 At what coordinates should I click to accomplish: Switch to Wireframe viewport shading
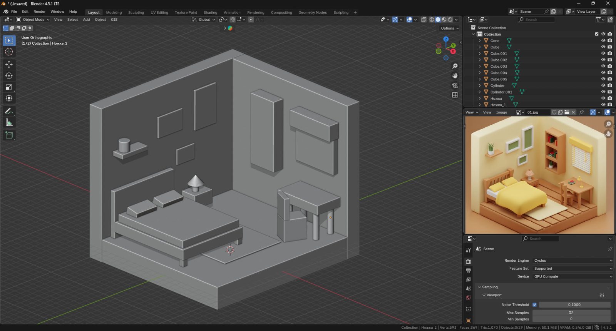point(432,20)
